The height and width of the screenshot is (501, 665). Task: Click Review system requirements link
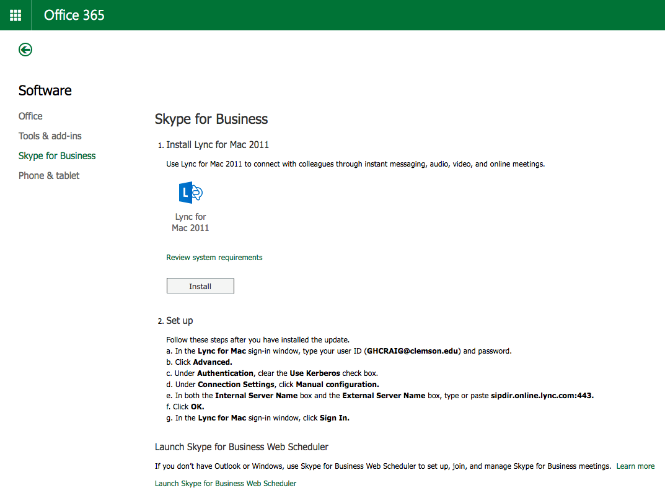(x=214, y=257)
